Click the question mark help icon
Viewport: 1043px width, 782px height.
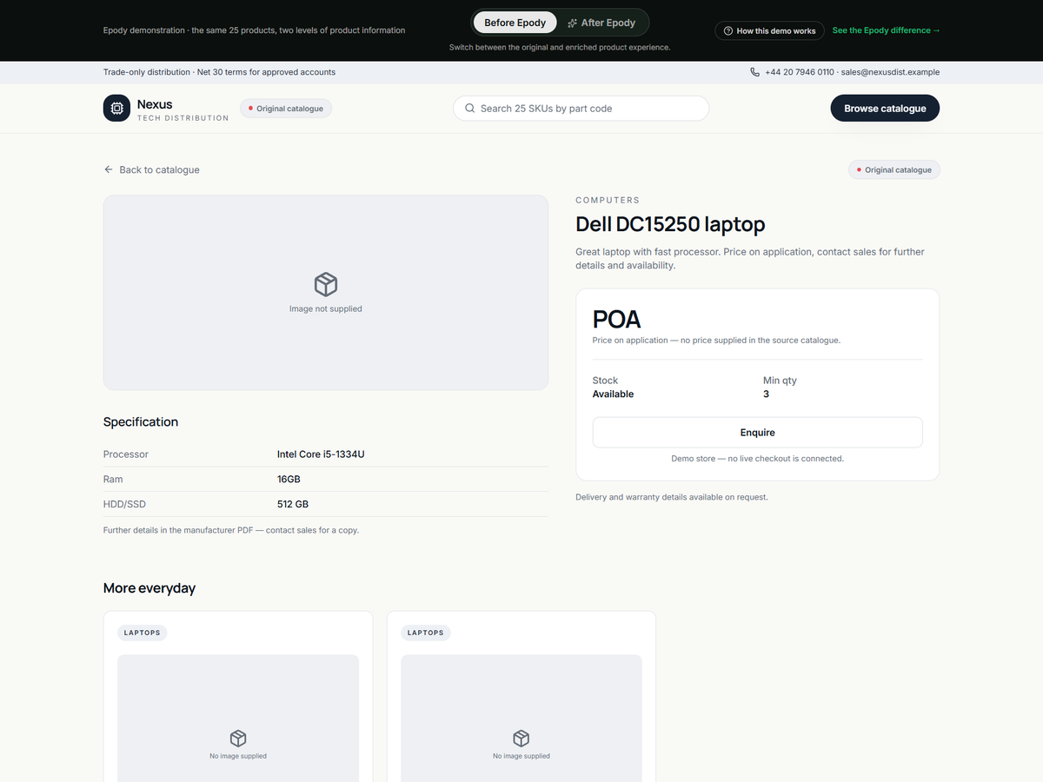728,30
